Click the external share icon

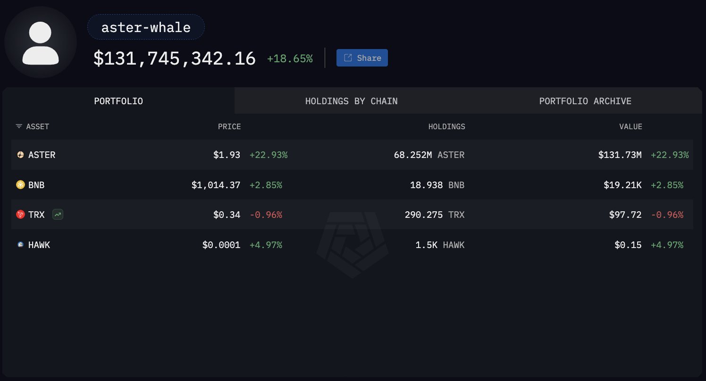(x=348, y=58)
